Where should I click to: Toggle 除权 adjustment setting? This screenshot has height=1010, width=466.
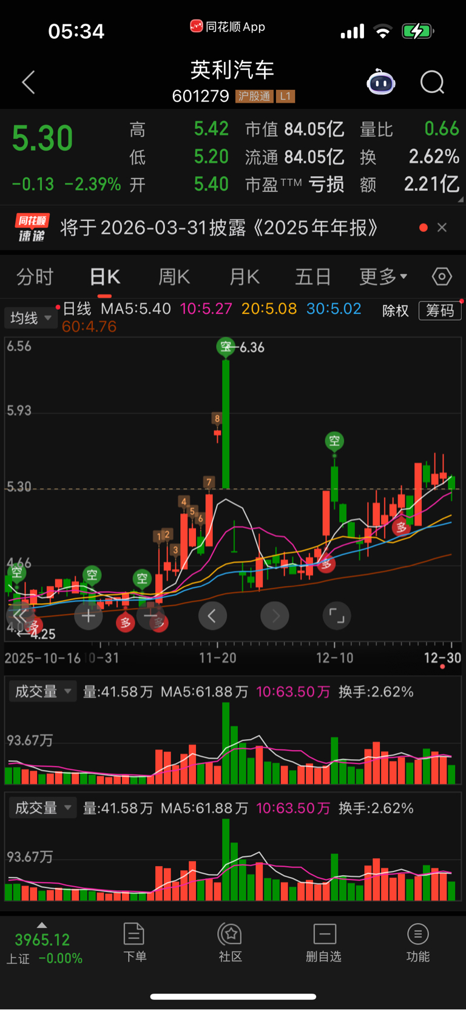396,310
